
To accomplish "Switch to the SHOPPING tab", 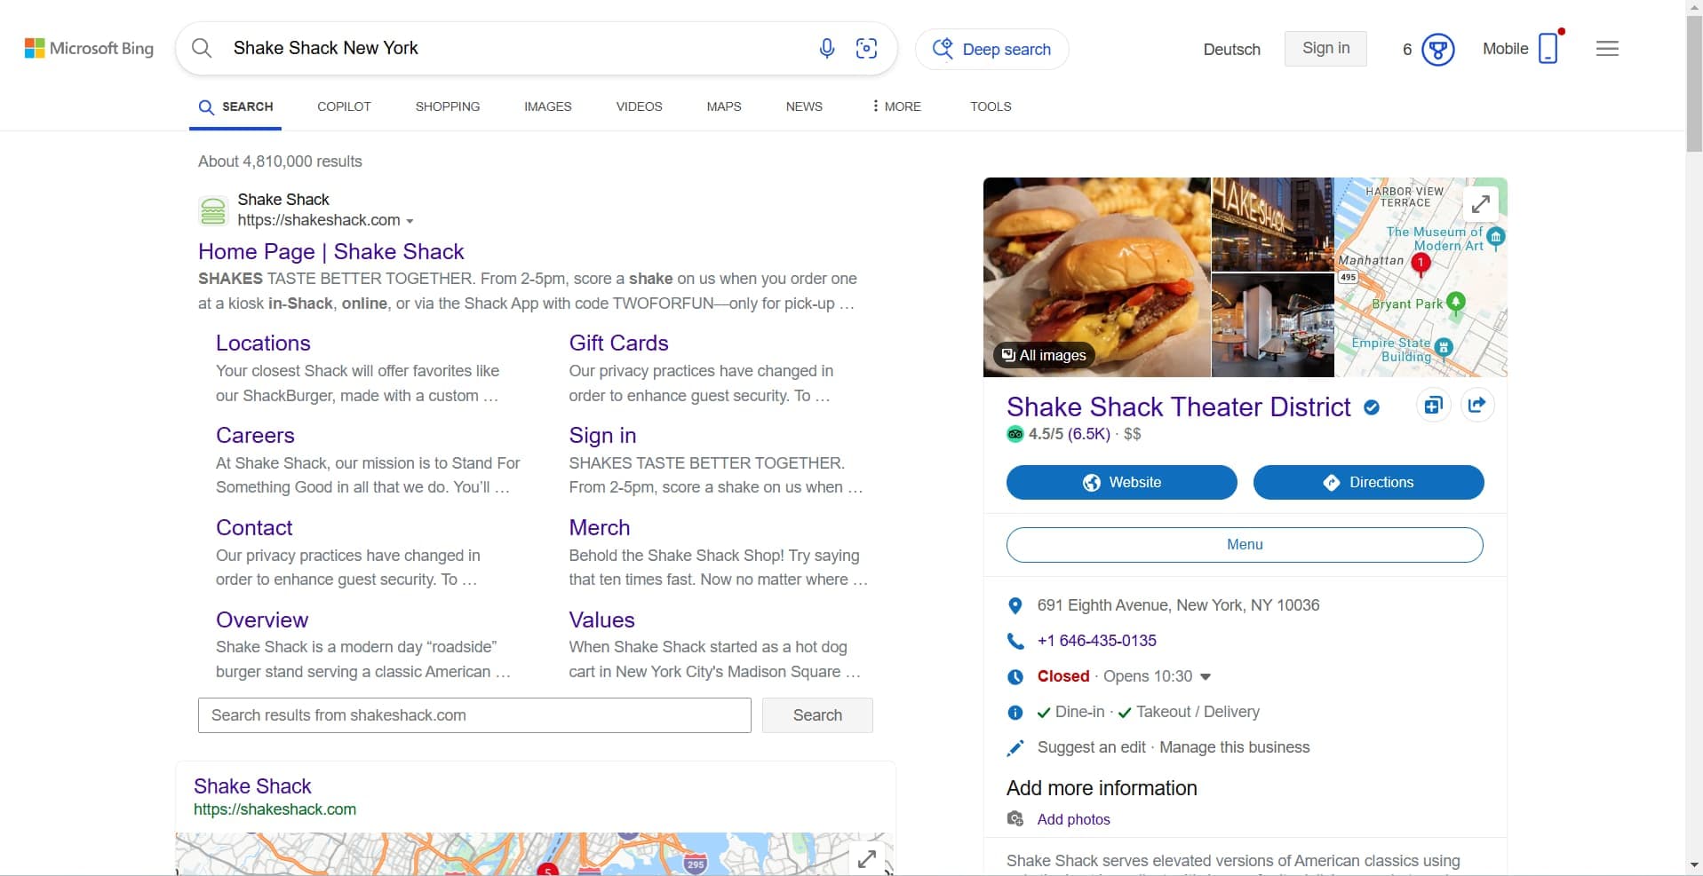I will pyautogui.click(x=448, y=107).
